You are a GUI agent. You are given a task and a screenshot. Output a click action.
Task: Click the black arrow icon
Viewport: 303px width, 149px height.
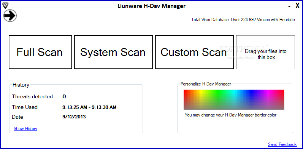10,16
